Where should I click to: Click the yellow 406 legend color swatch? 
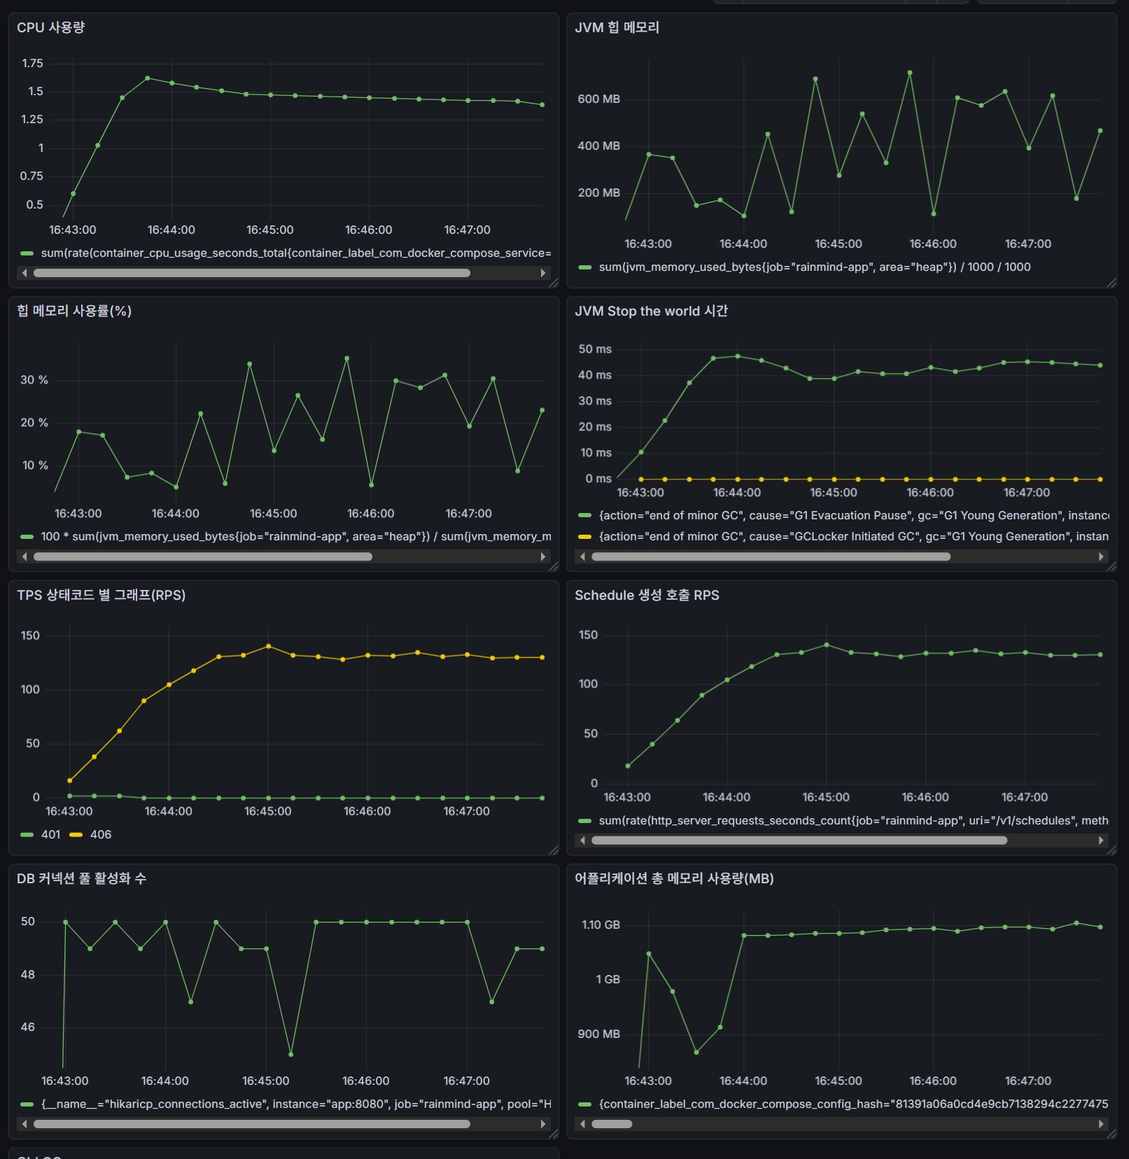pyautogui.click(x=76, y=834)
